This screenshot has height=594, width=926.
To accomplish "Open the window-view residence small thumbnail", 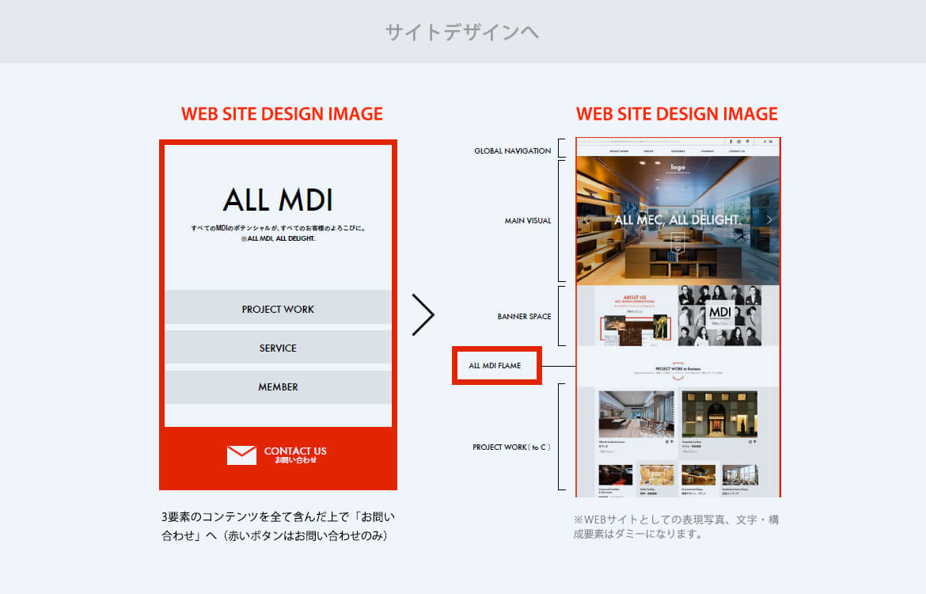I will click(740, 474).
